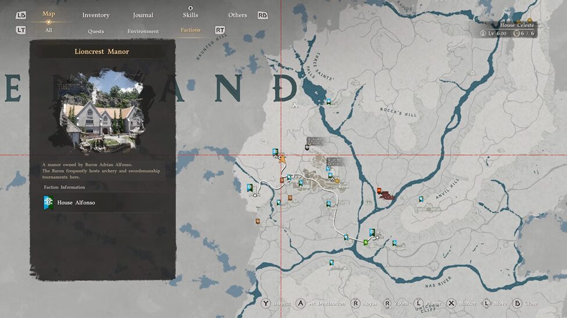Screen dimensions: 567x318
Task: Select the Map tab
Action: [49, 14]
